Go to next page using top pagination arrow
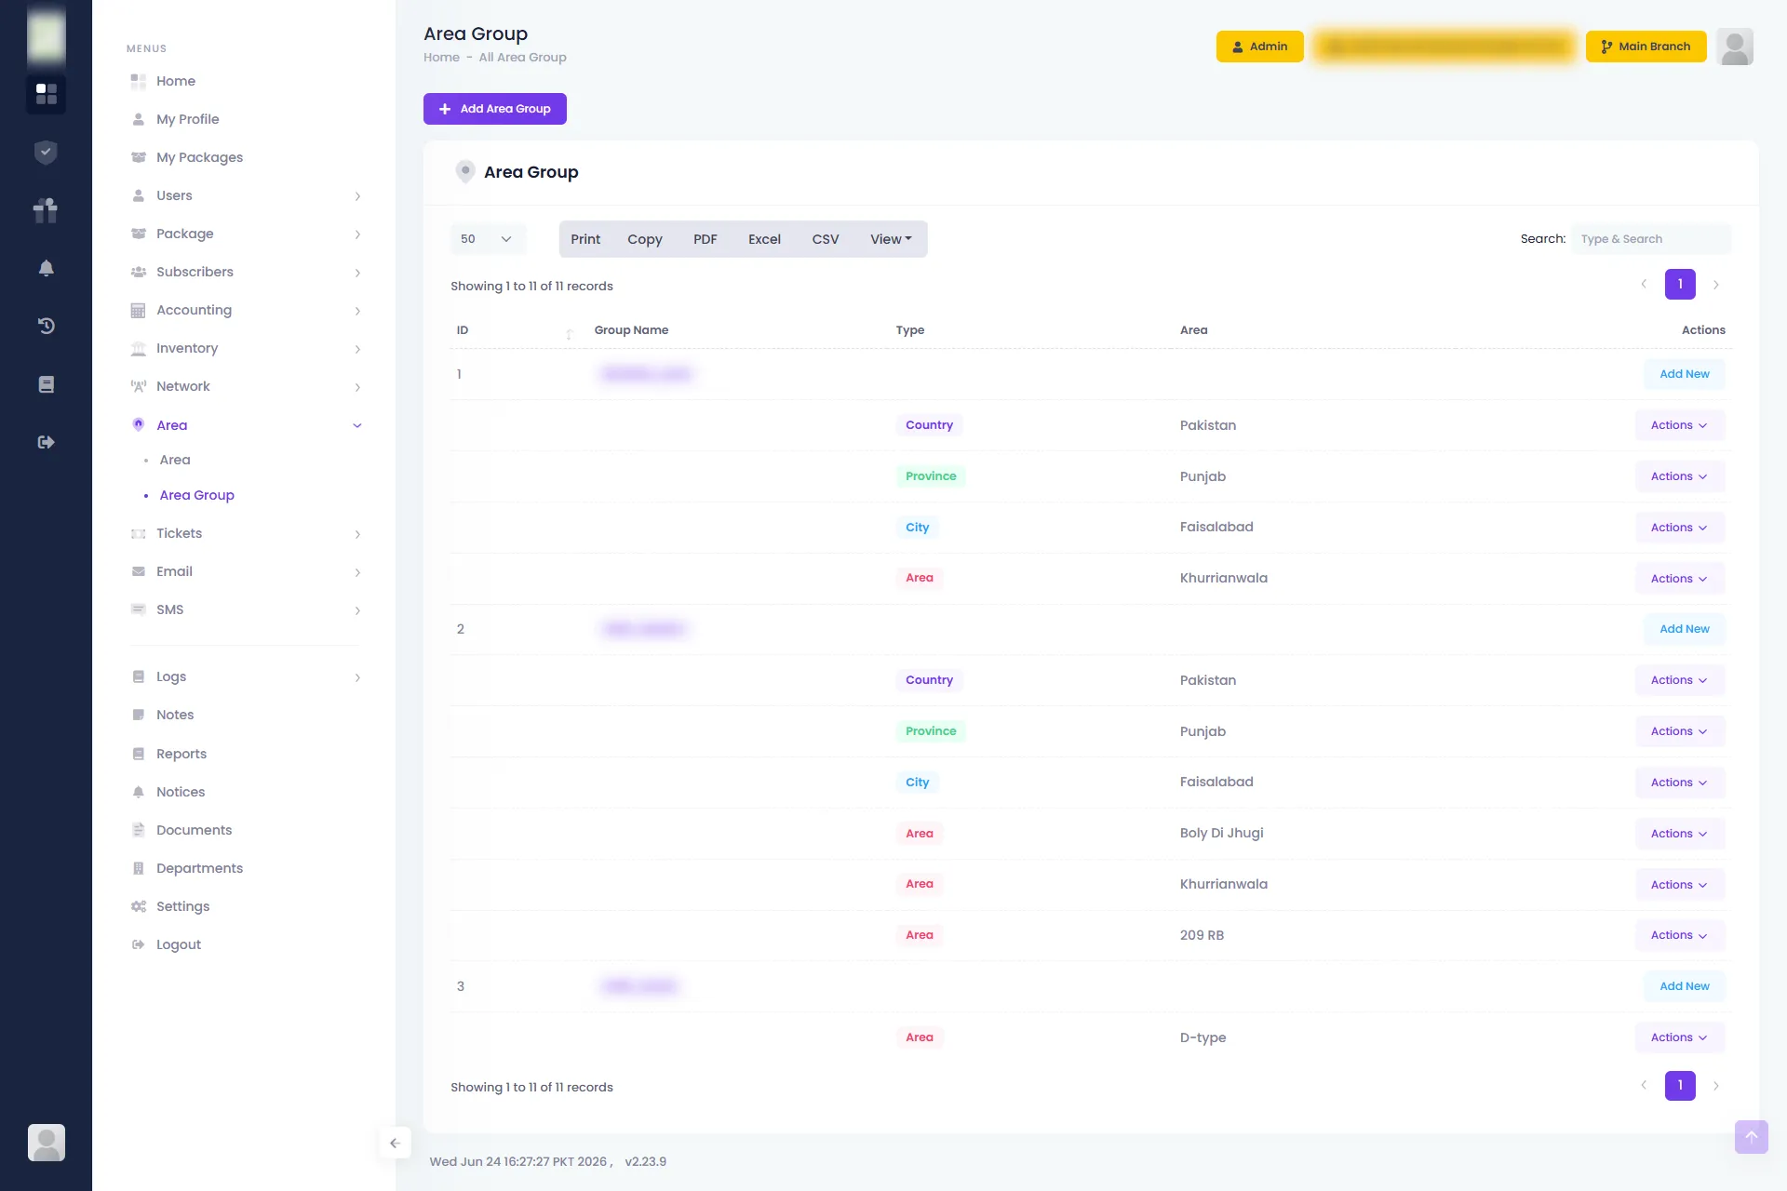1787x1191 pixels. point(1715,284)
